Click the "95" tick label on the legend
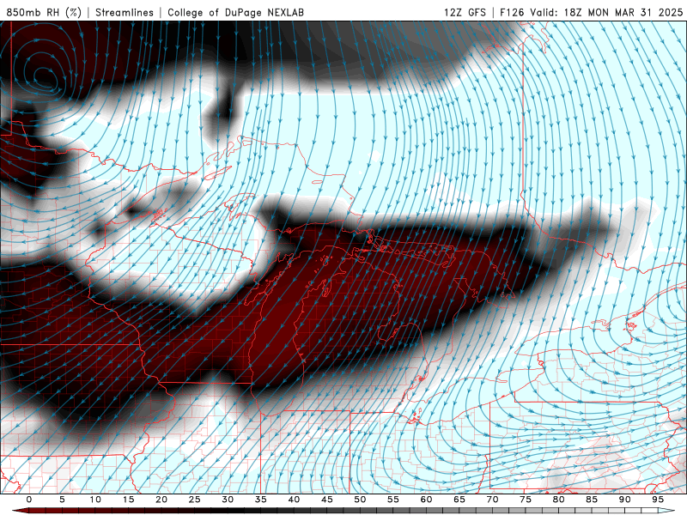Screen dimensions: 687x515 tap(658, 500)
